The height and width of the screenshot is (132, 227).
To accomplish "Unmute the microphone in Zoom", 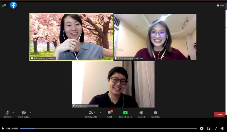I will [x=7, y=113].
